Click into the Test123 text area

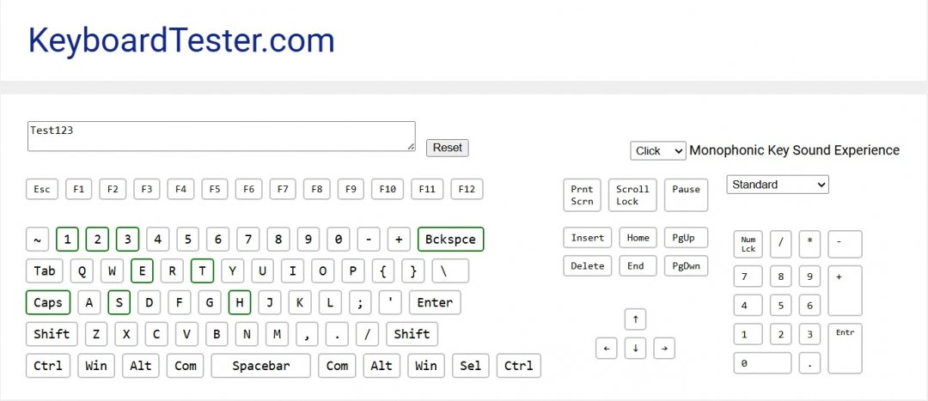tap(221, 136)
